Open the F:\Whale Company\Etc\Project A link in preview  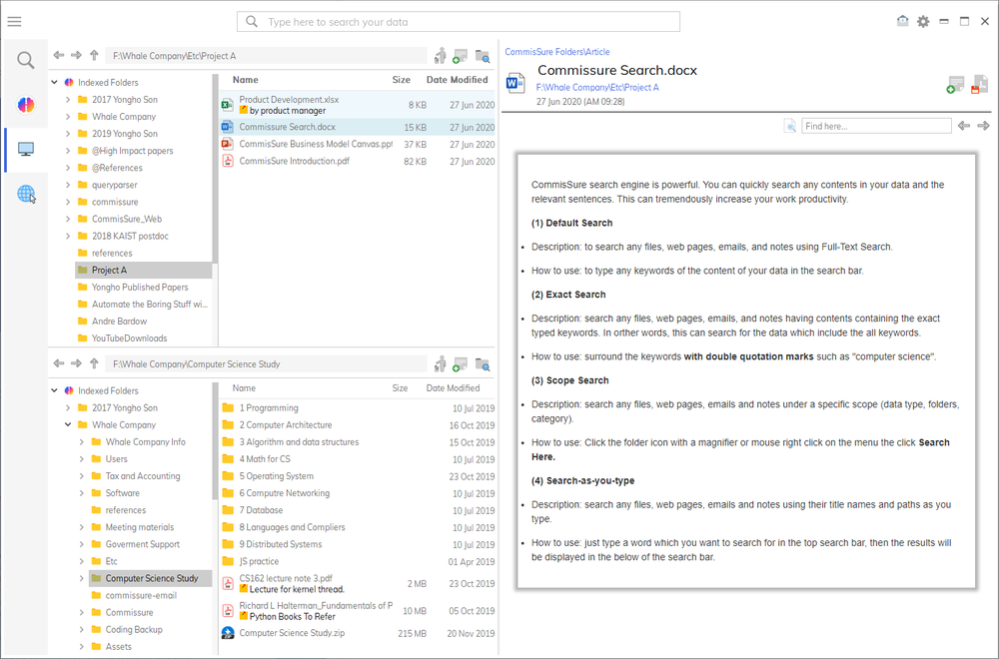click(597, 87)
